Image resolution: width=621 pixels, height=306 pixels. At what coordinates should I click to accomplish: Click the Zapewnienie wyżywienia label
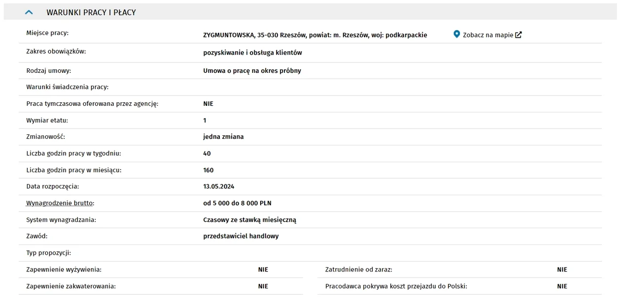point(64,270)
